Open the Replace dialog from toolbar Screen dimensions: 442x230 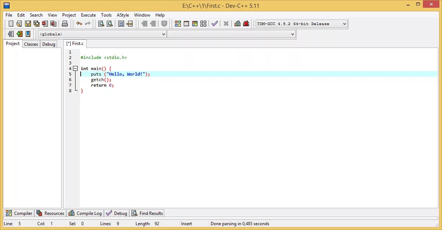click(109, 24)
